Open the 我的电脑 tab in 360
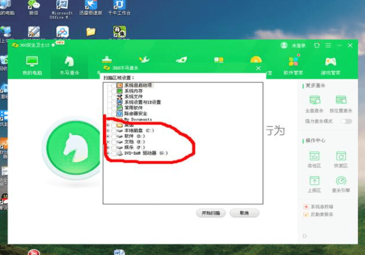This screenshot has height=255, width=365. point(32,65)
